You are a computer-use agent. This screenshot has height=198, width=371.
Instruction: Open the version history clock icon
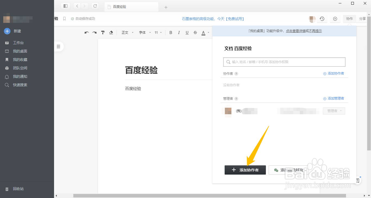click(x=322, y=19)
